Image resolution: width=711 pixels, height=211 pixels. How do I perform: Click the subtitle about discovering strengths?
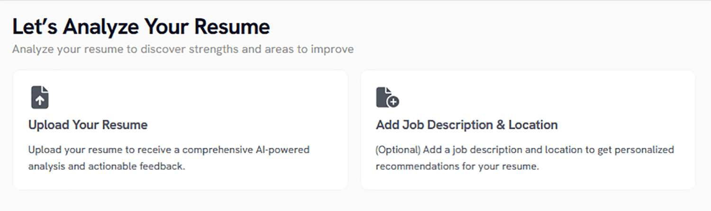[182, 49]
